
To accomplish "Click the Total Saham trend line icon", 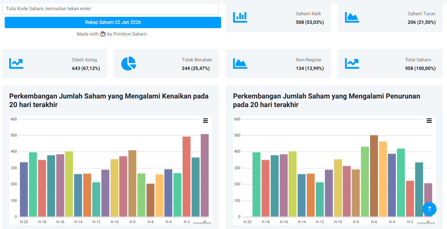I will 352,64.
